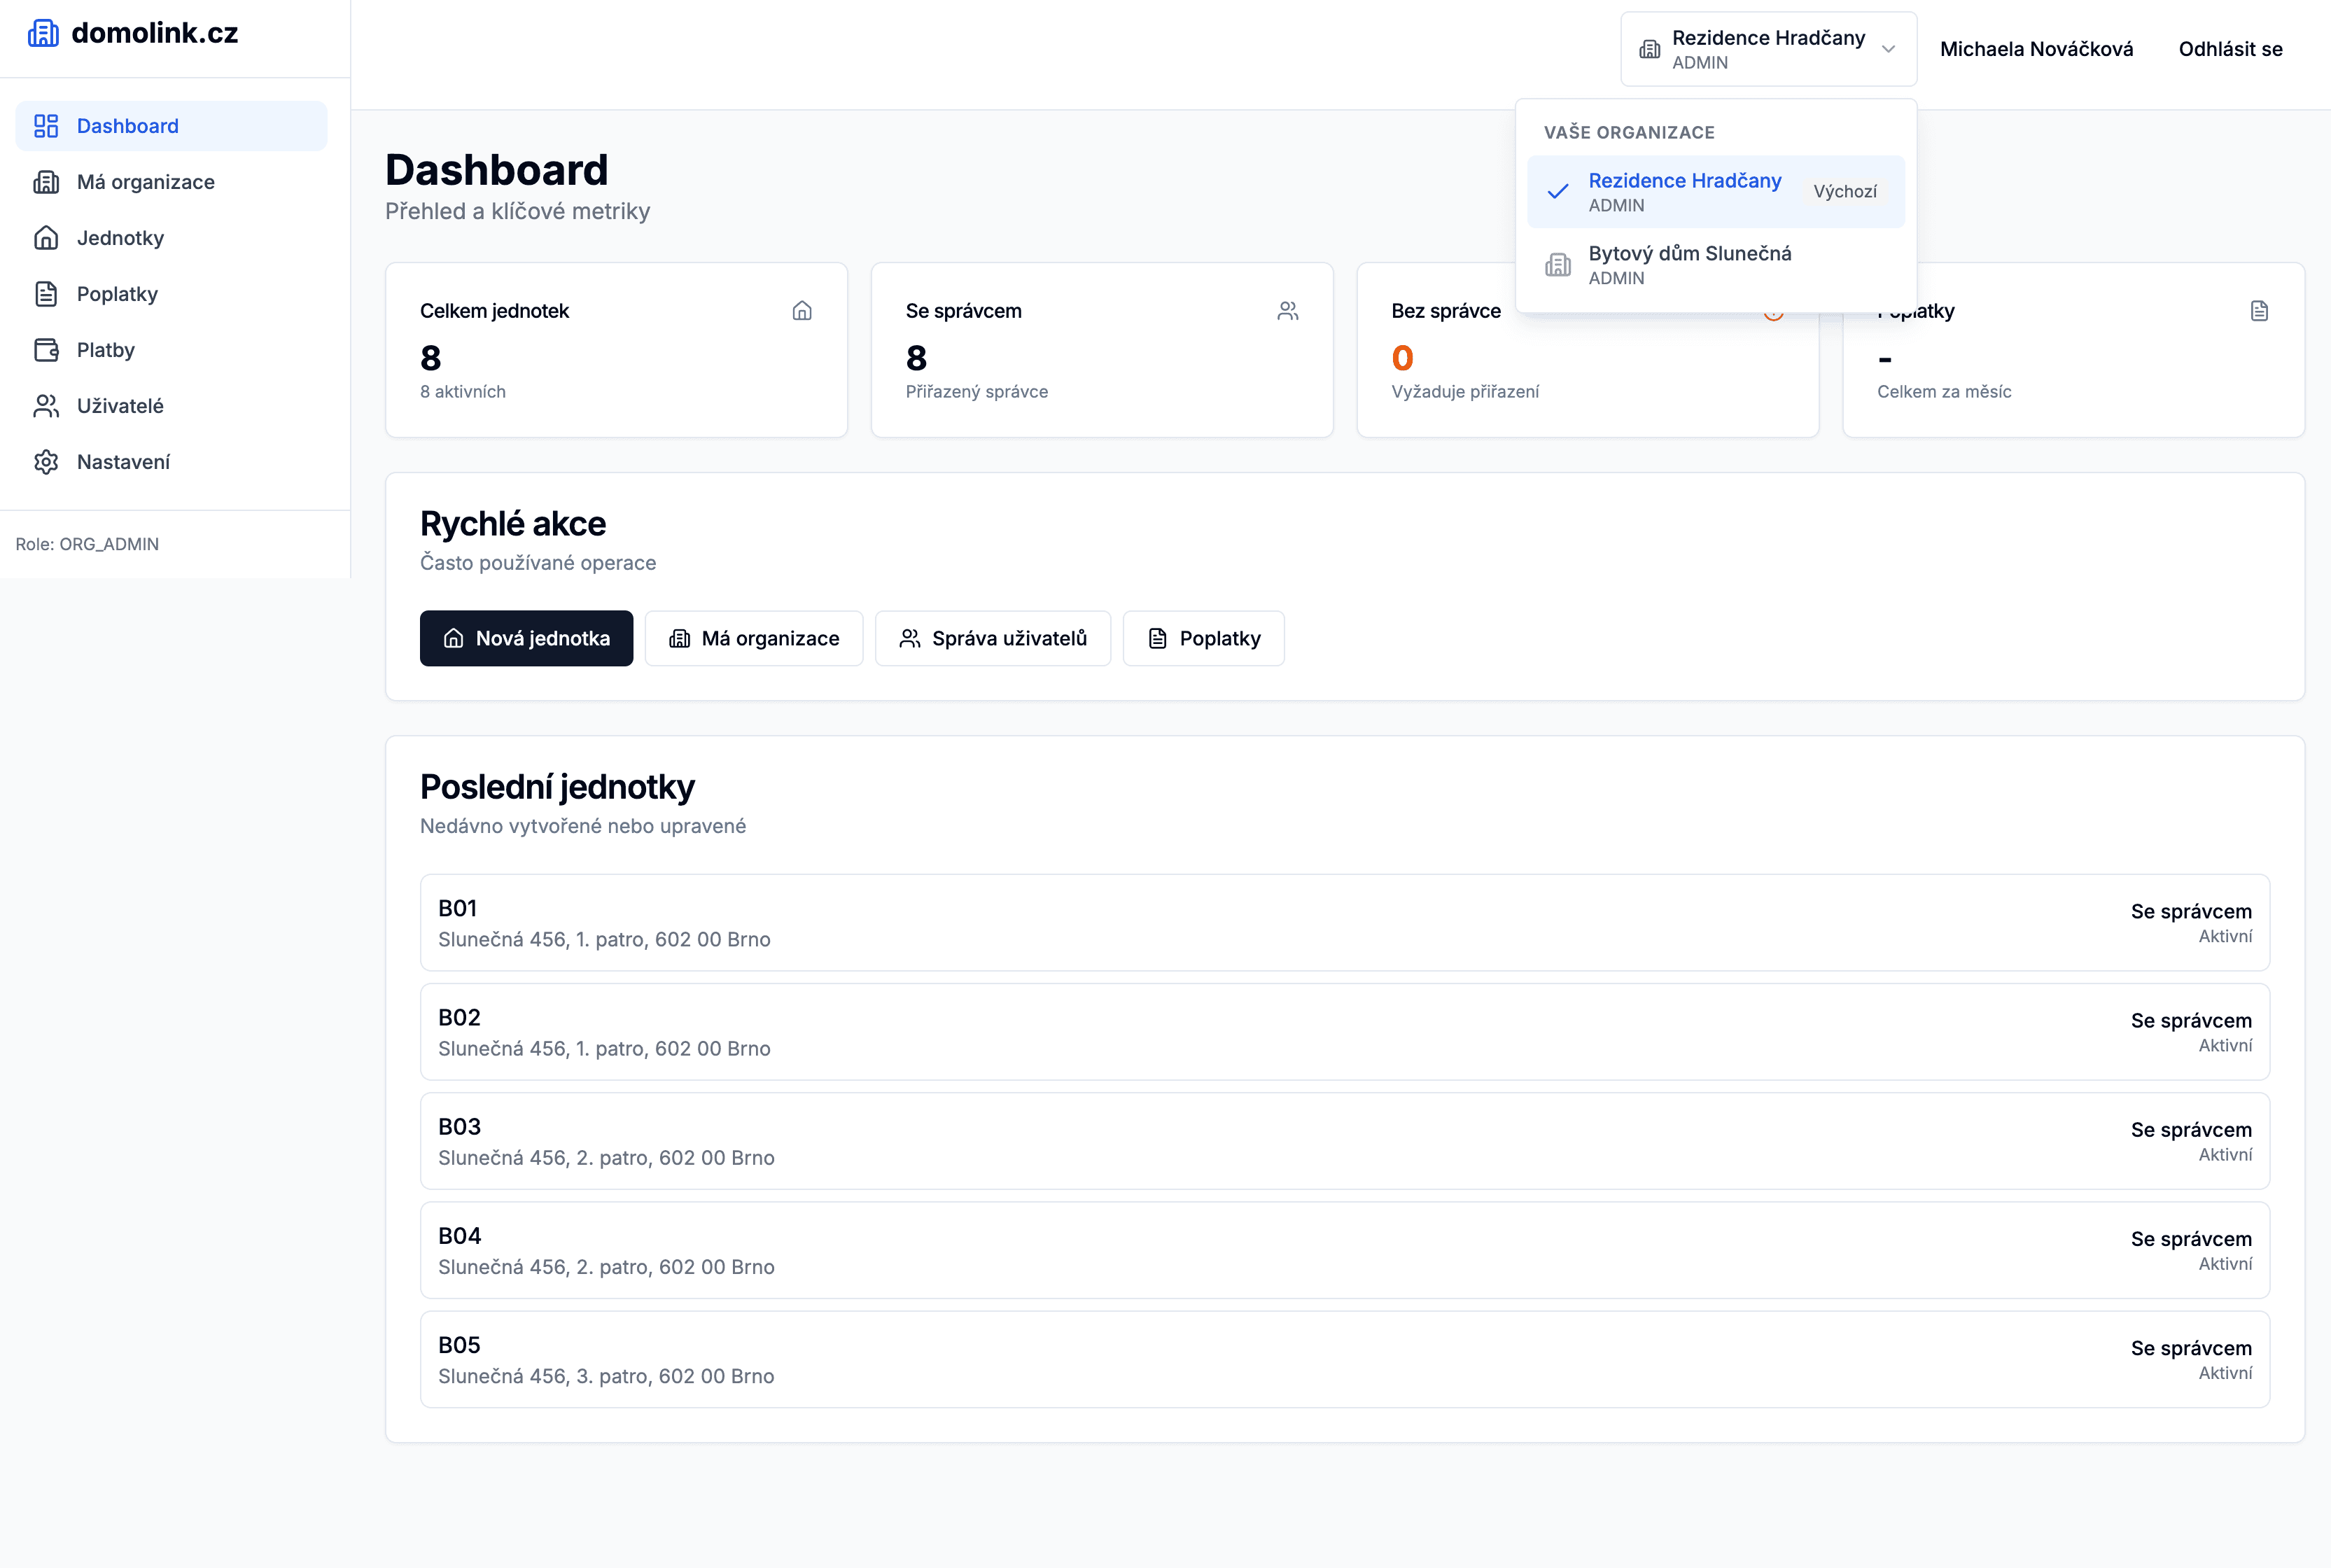This screenshot has width=2331, height=1568.
Task: Click the Platby wallet icon in the sidebar
Action: [x=46, y=350]
